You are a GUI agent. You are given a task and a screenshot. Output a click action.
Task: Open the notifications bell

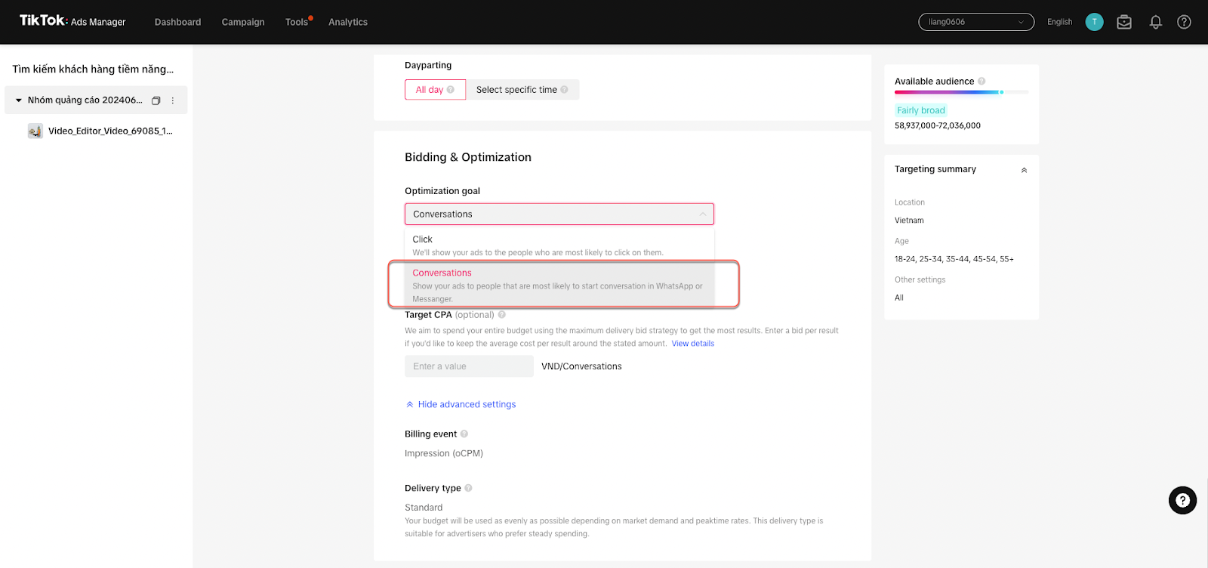point(1155,23)
